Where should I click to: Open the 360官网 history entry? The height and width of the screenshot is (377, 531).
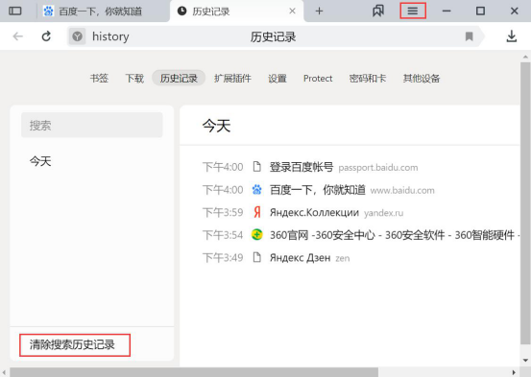pos(395,235)
